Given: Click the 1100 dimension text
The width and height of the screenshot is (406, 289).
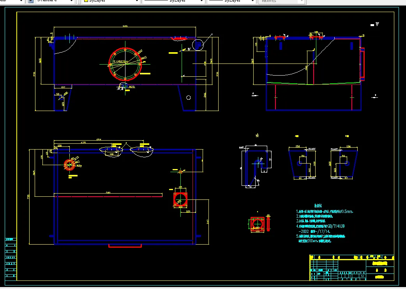Looking at the screenshot, I should (125, 26).
